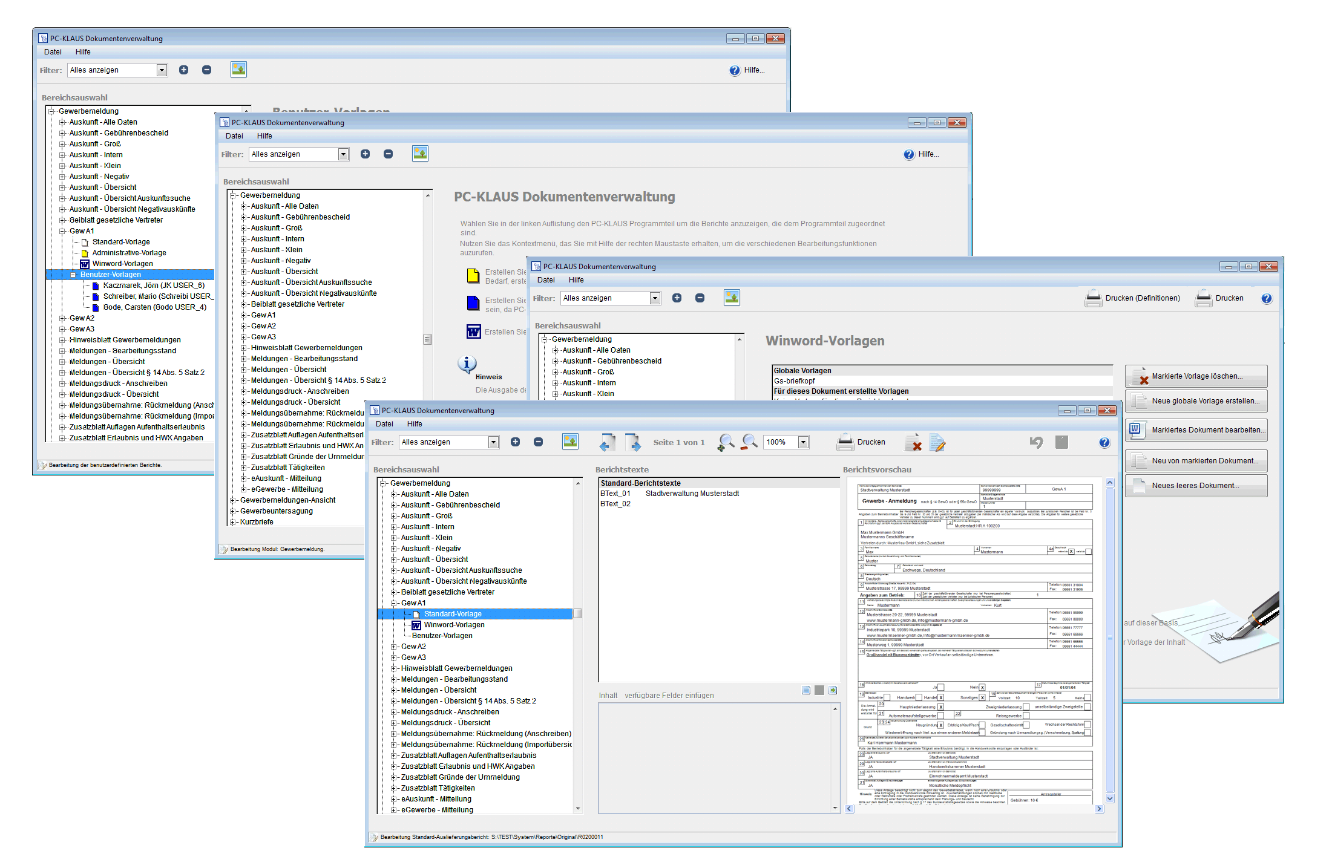Click the vertical scrollbar of the Berichtsvorschau preview
This screenshot has width=1332, height=868.
click(x=1110, y=638)
